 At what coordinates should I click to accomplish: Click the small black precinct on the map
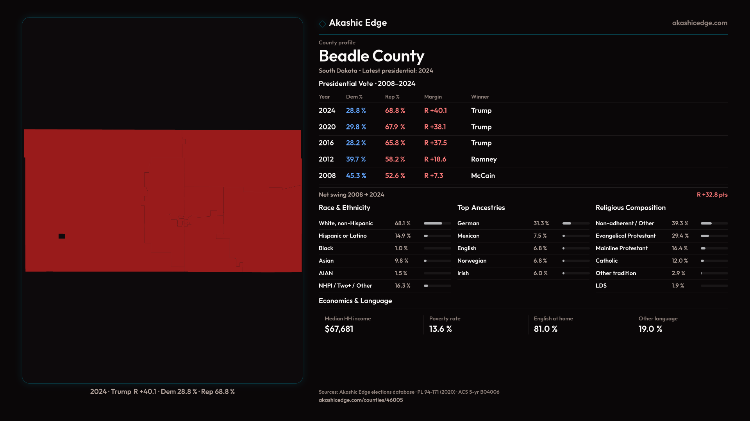[x=62, y=236]
